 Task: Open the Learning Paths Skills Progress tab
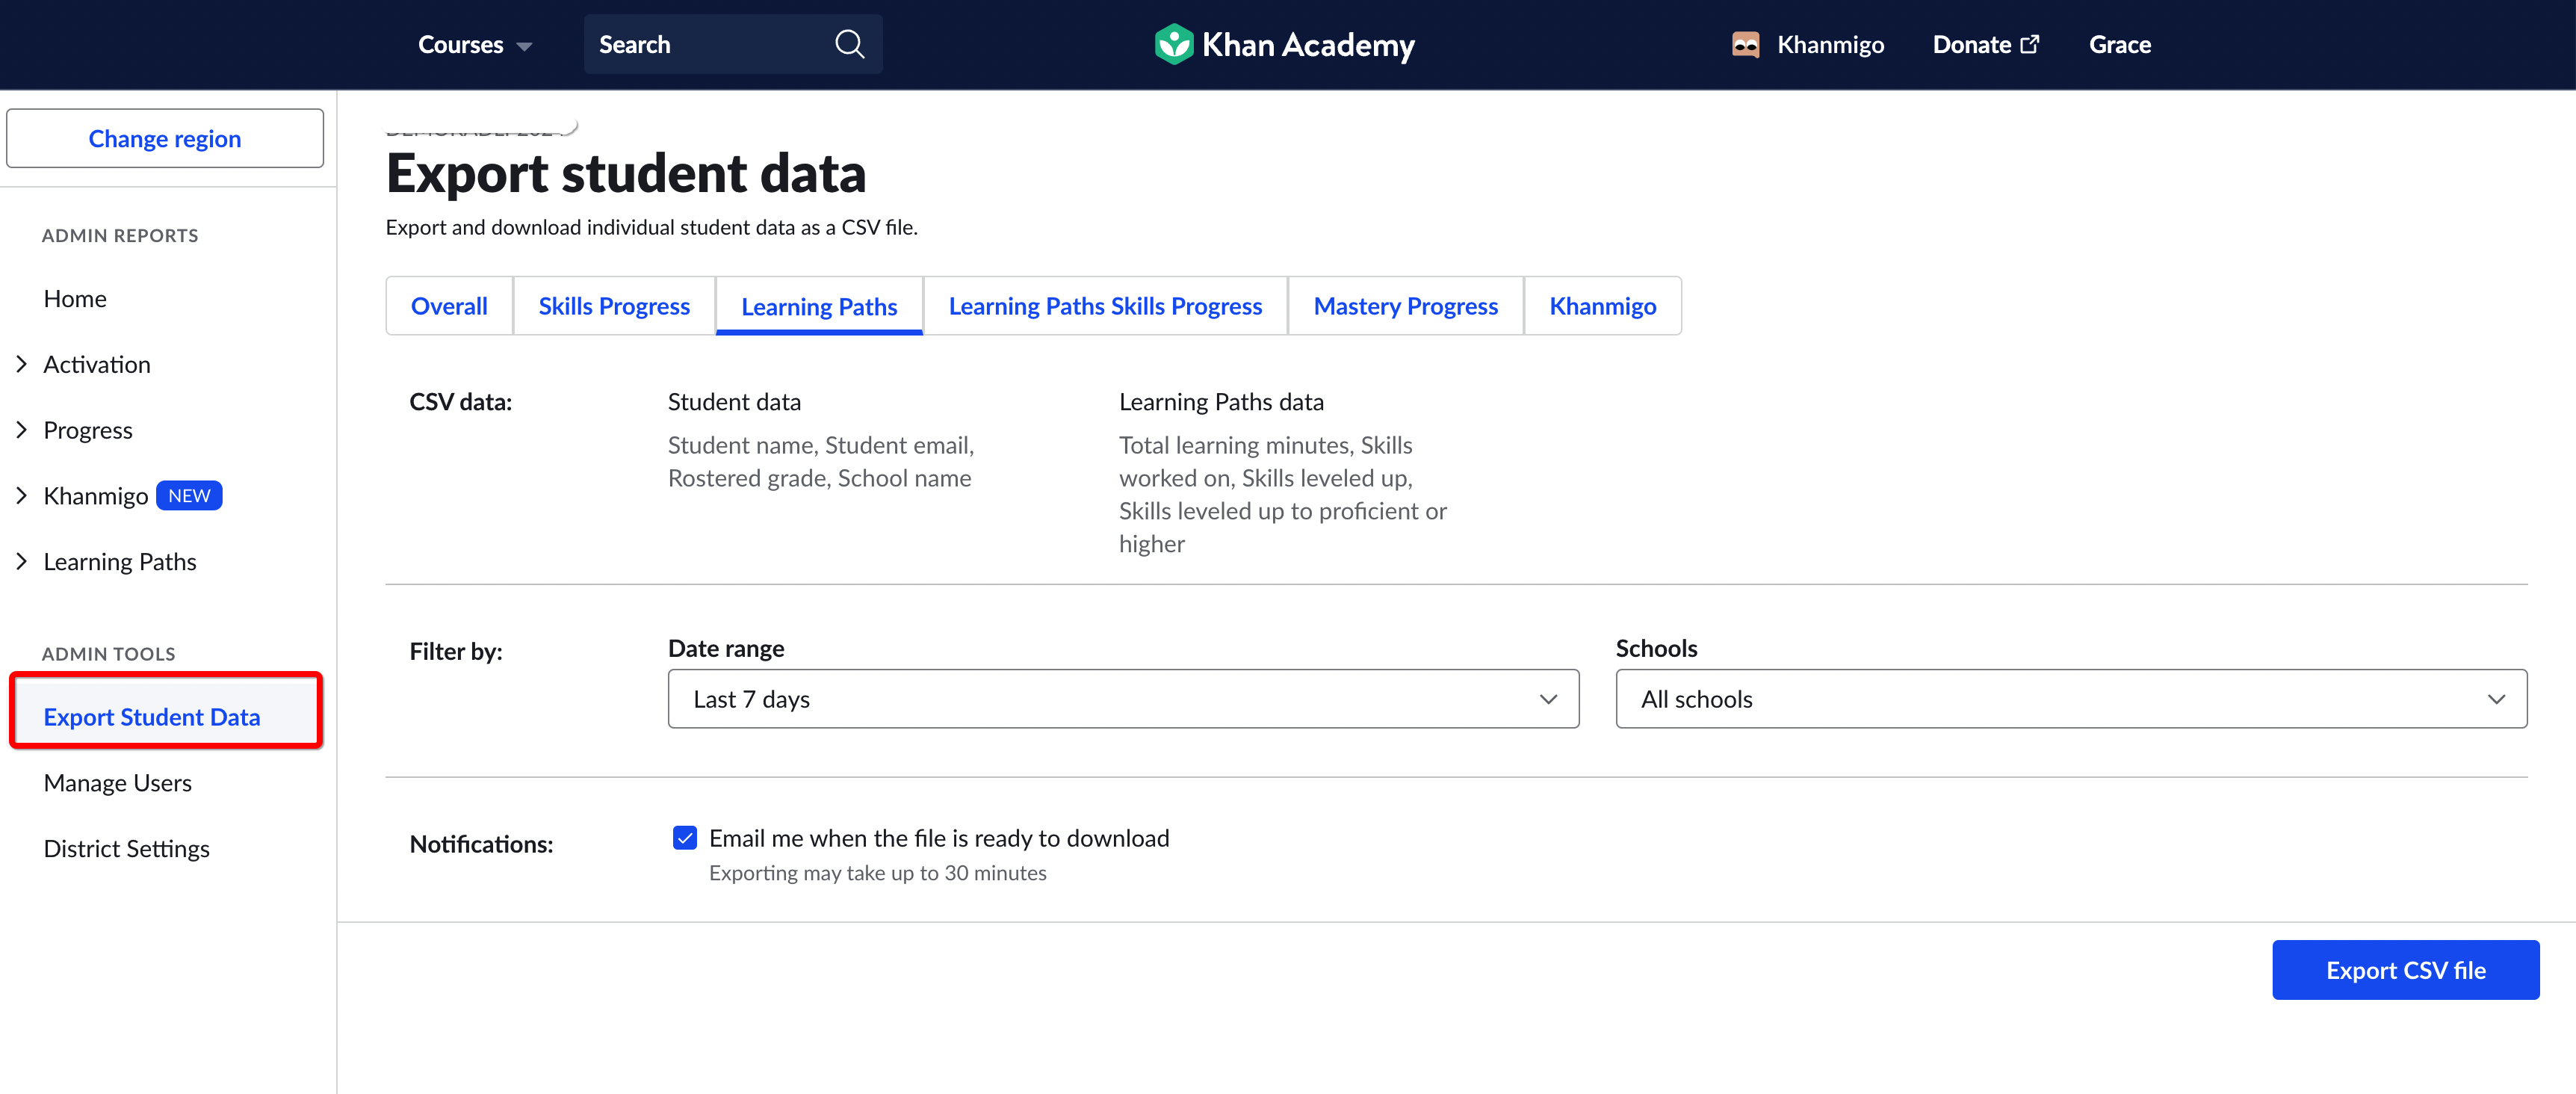(1105, 306)
